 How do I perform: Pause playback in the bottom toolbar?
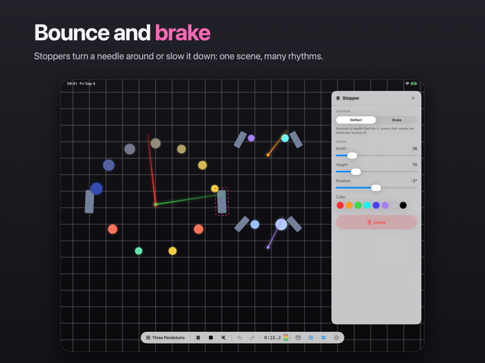[x=198, y=337]
